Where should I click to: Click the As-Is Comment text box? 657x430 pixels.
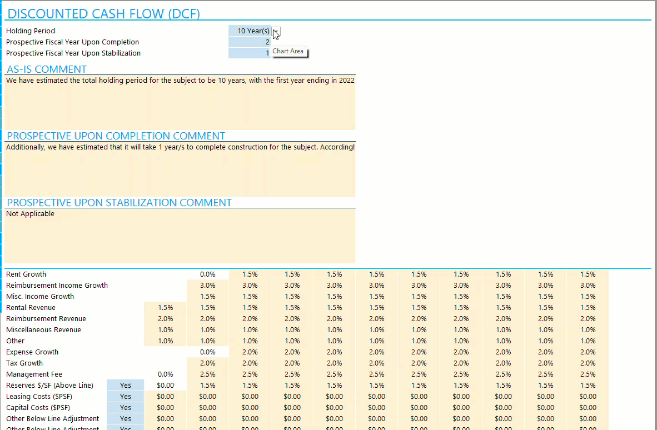pyautogui.click(x=180, y=102)
